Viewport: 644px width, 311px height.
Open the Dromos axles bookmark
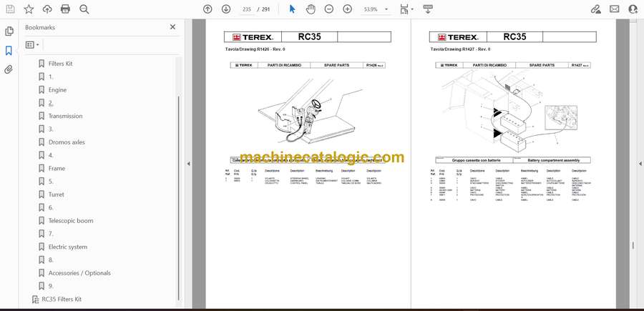(x=67, y=142)
